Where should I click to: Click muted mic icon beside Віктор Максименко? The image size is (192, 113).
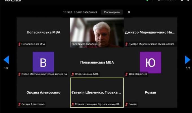(19, 74)
